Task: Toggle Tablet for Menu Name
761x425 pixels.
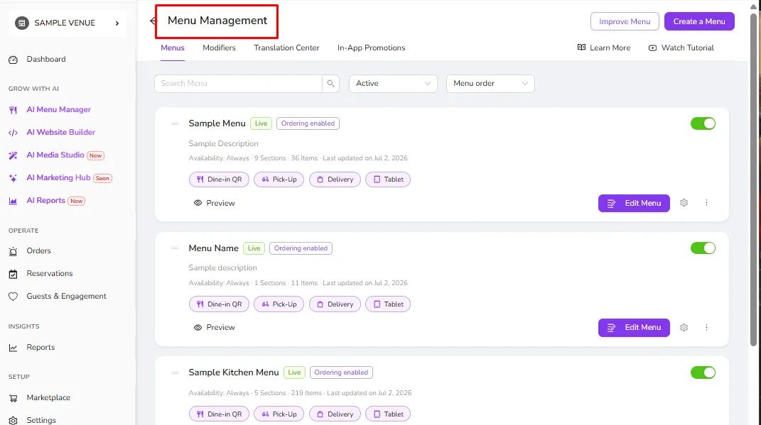Action: point(388,304)
